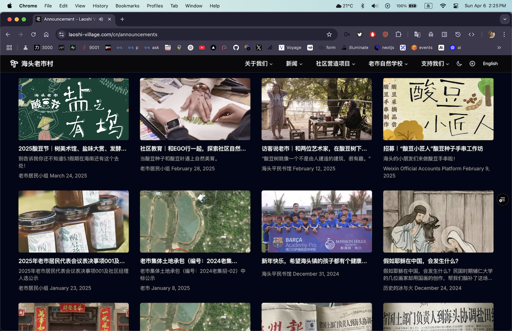Viewport: 512px width, 331px height.
Task: Open the Google Translate extension icon
Action: pos(417,34)
